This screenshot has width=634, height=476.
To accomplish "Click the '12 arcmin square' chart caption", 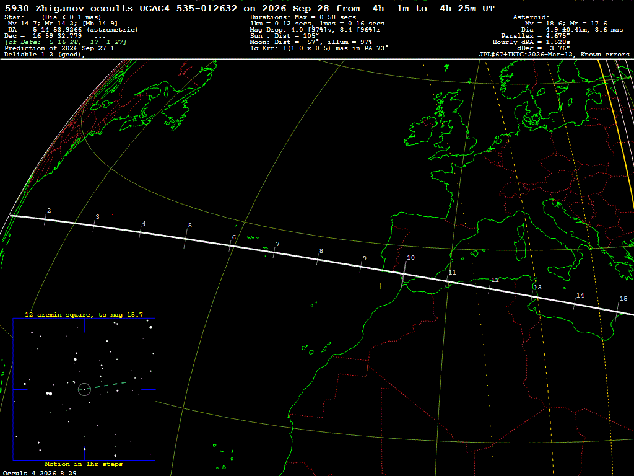I will 84,314.
